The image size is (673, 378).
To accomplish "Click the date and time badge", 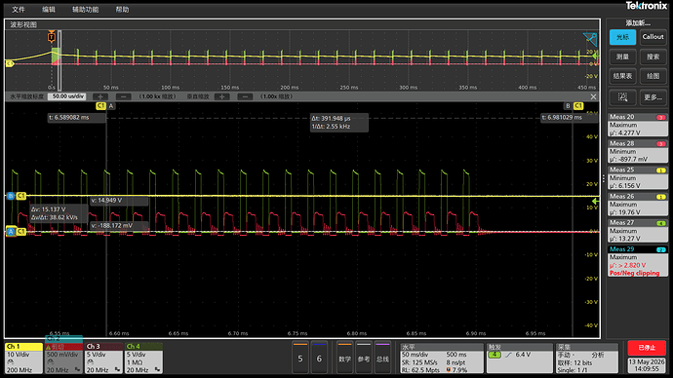I will tap(647, 365).
